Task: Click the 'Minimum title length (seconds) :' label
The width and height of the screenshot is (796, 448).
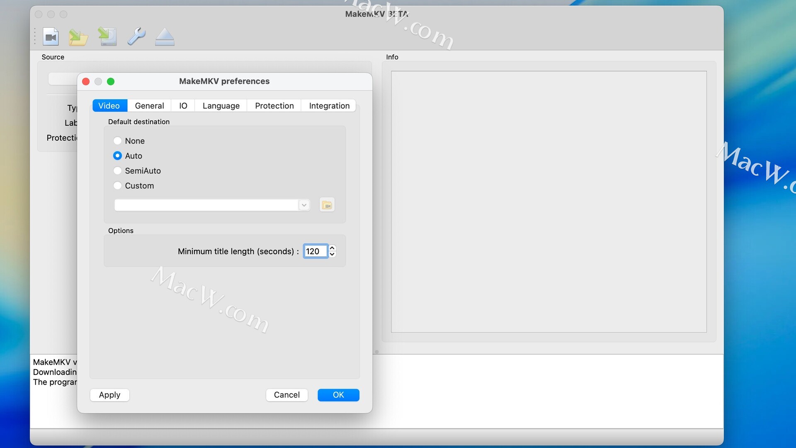Action: (x=238, y=251)
